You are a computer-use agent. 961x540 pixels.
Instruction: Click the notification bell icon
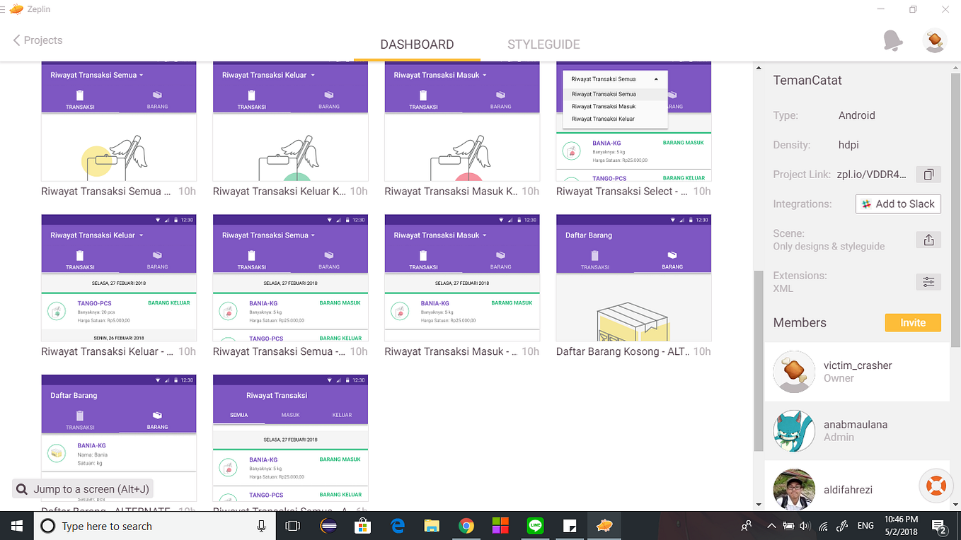(893, 41)
